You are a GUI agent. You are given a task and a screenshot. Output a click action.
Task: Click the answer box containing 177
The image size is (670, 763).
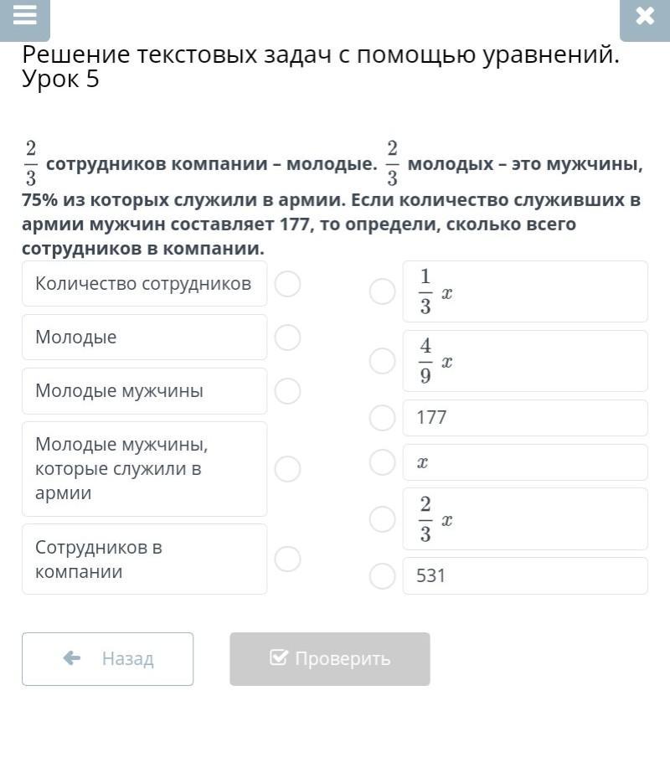pos(525,418)
